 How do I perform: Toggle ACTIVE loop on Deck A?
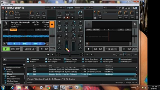(52, 48)
